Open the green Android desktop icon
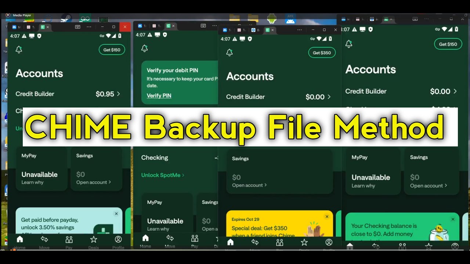 click(271, 18)
